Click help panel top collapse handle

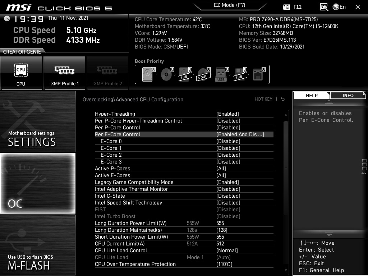pyautogui.click(x=329, y=102)
